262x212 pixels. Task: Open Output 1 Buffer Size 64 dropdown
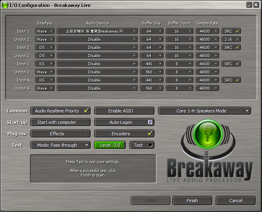(151, 39)
